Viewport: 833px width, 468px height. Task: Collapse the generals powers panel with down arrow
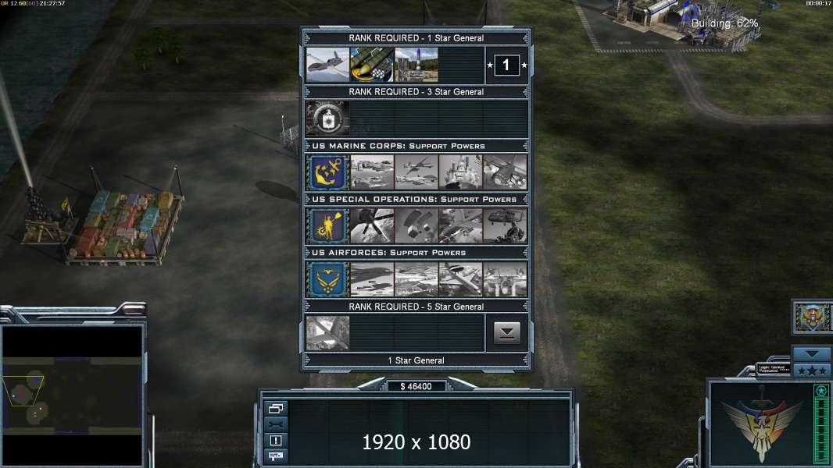point(507,333)
